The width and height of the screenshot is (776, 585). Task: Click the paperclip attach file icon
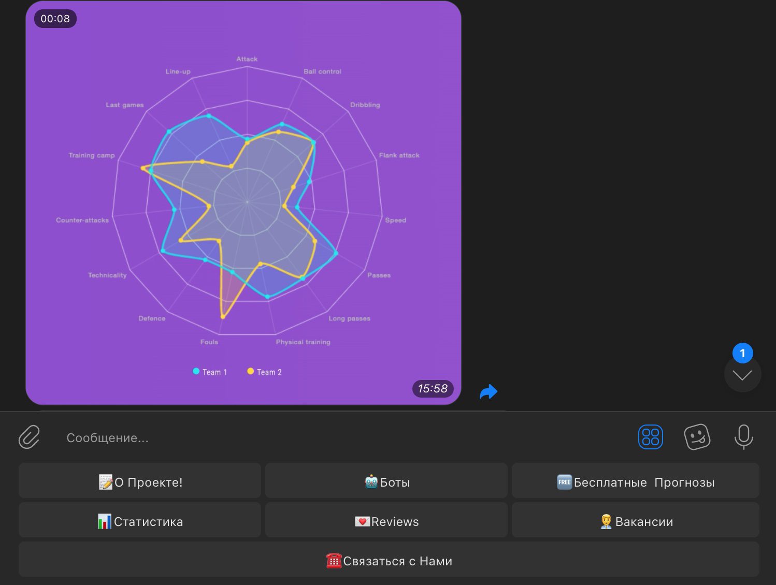click(29, 437)
